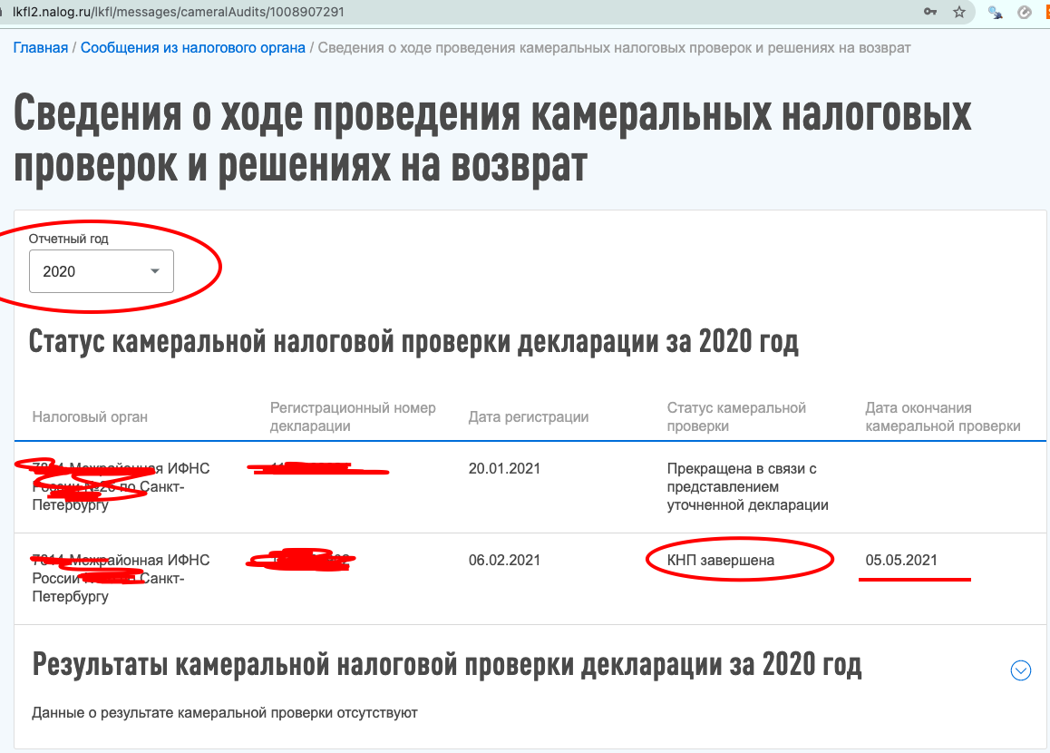Click the Статус камеральной налоговой проверки heading
1050x753 pixels.
pyautogui.click(x=413, y=342)
